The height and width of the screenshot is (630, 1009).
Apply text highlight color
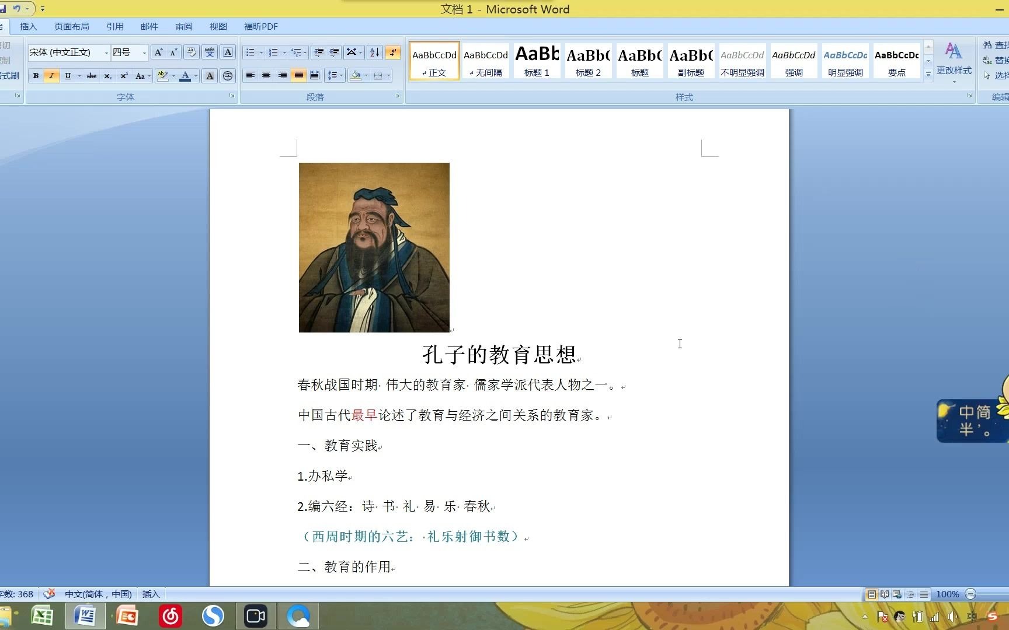click(163, 76)
